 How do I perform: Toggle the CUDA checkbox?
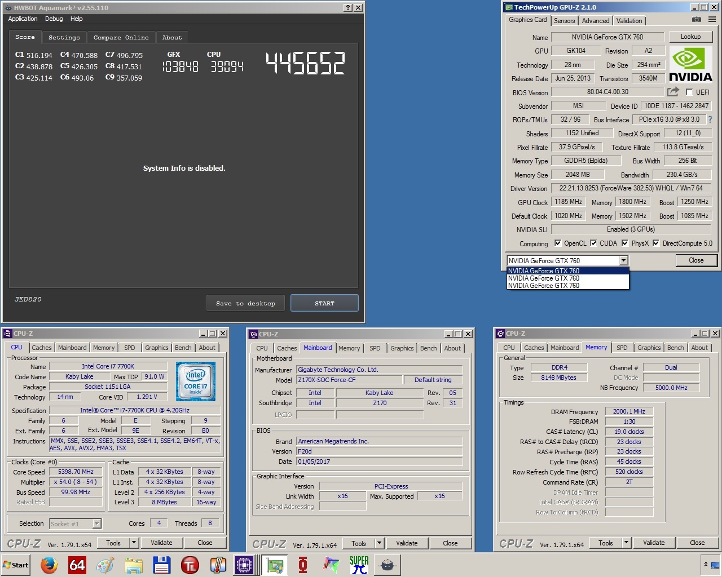coord(593,243)
